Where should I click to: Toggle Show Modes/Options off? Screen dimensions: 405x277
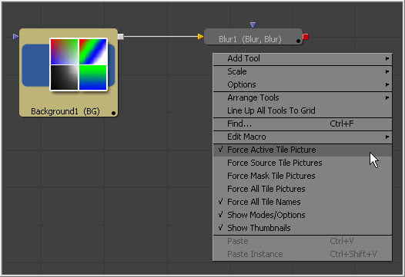point(302,215)
